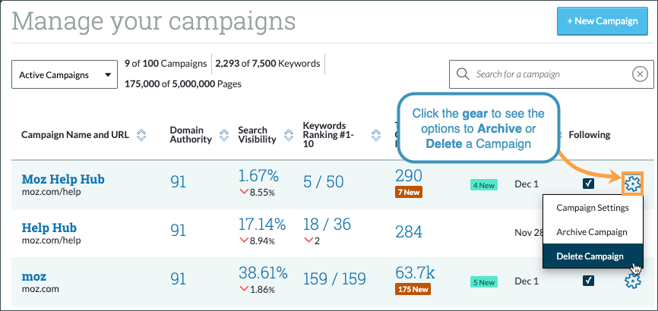The height and width of the screenshot is (311, 658).
Task: Click the 175 New badge
Action: click(415, 289)
